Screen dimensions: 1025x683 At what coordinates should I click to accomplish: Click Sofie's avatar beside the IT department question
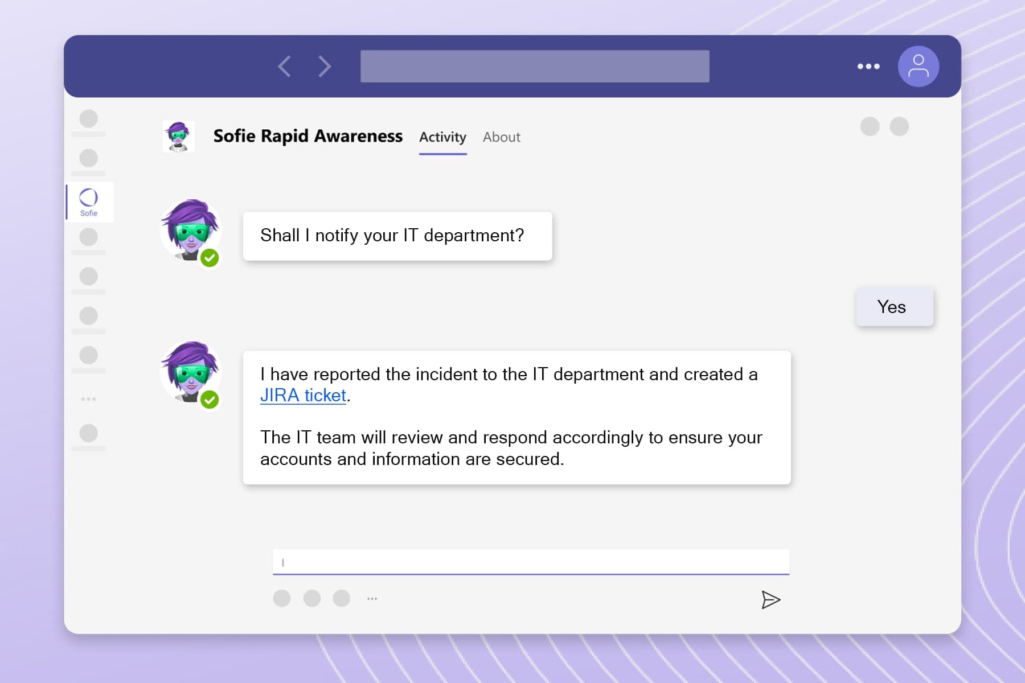pyautogui.click(x=191, y=231)
